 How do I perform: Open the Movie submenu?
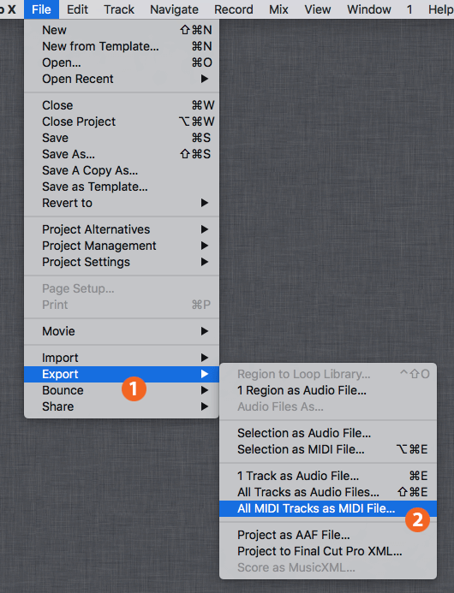pyautogui.click(x=122, y=331)
